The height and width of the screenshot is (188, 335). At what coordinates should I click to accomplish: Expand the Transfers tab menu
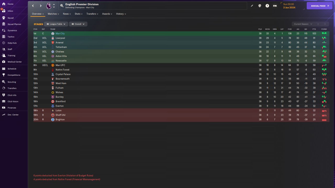[92, 14]
